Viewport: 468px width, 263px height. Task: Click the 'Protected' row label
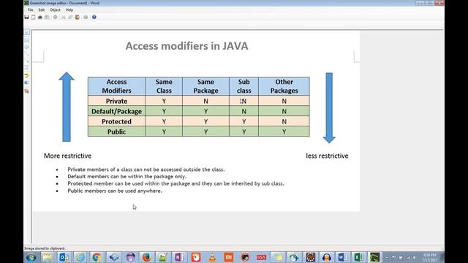tap(116, 121)
